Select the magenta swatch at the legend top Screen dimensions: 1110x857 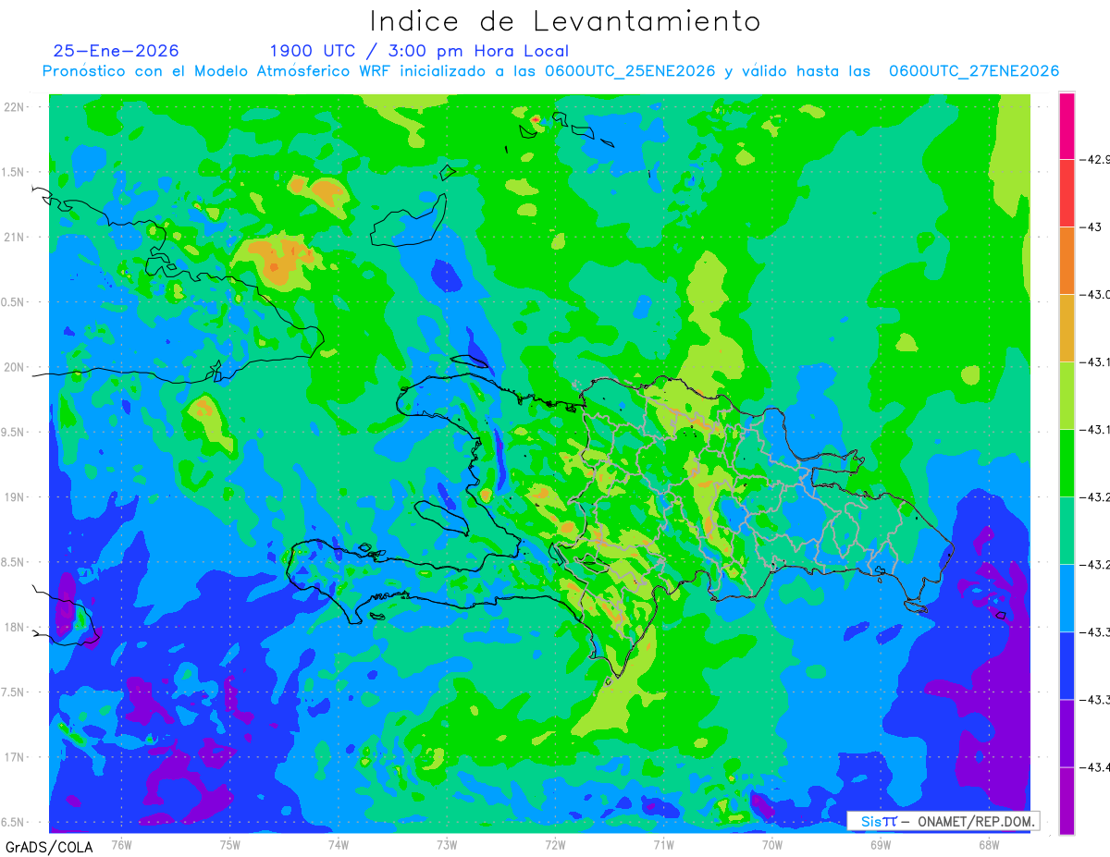[1067, 126]
